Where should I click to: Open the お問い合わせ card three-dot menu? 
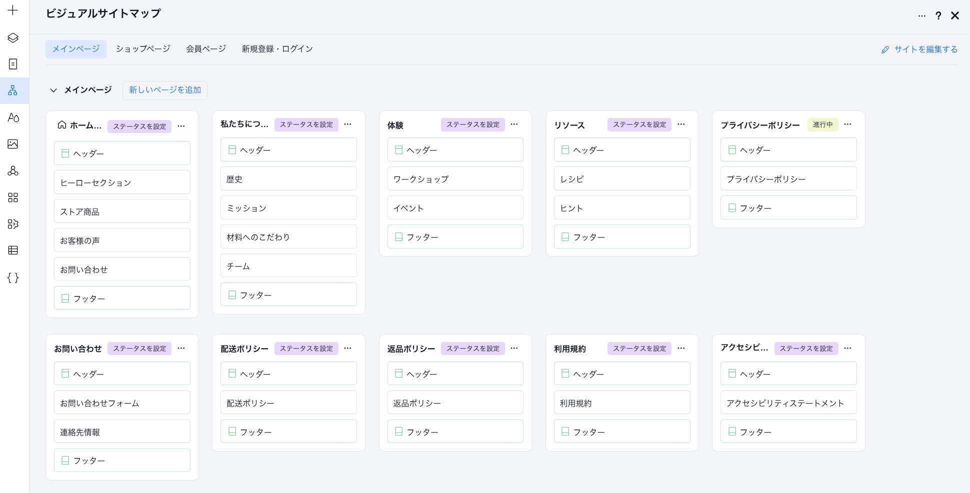[x=181, y=348]
